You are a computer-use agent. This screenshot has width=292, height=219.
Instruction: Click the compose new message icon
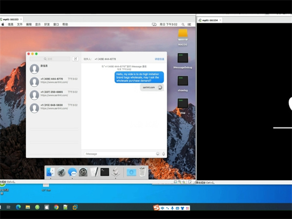[75, 59]
